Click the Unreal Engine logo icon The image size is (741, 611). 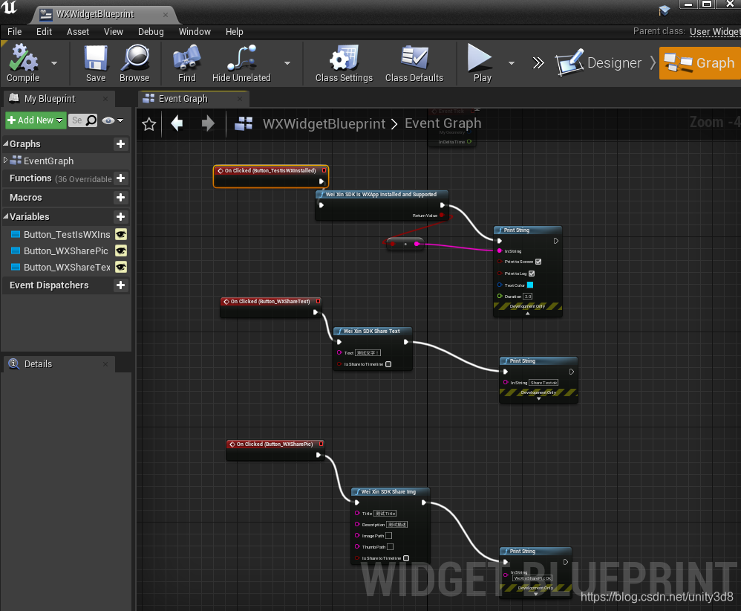pyautogui.click(x=10, y=7)
